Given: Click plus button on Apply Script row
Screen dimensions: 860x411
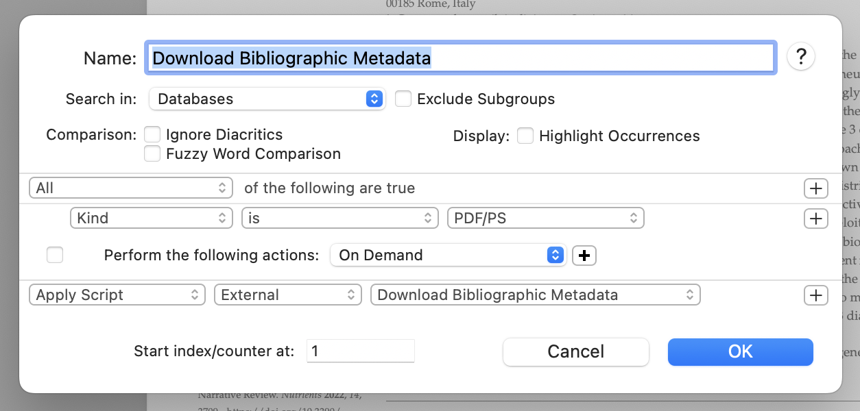Looking at the screenshot, I should coord(815,295).
